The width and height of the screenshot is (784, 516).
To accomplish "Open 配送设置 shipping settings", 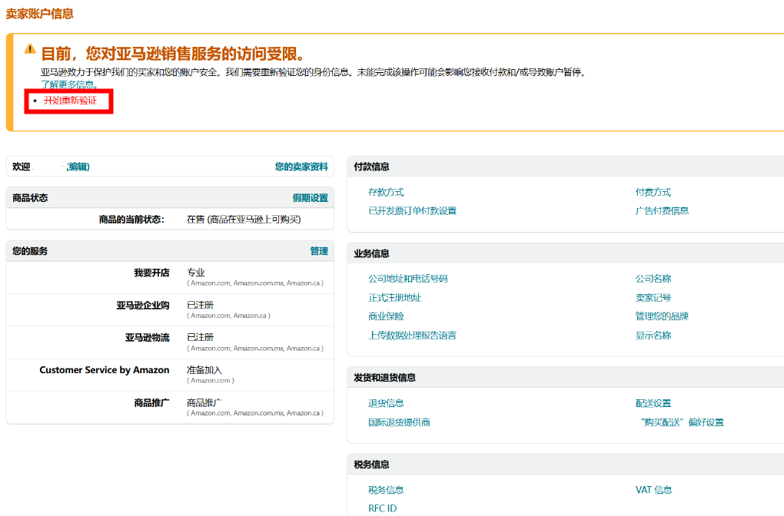I will point(653,402).
